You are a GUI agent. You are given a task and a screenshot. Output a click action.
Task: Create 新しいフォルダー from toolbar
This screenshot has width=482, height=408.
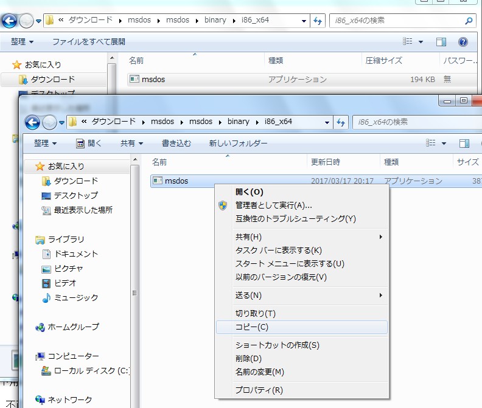click(x=238, y=143)
